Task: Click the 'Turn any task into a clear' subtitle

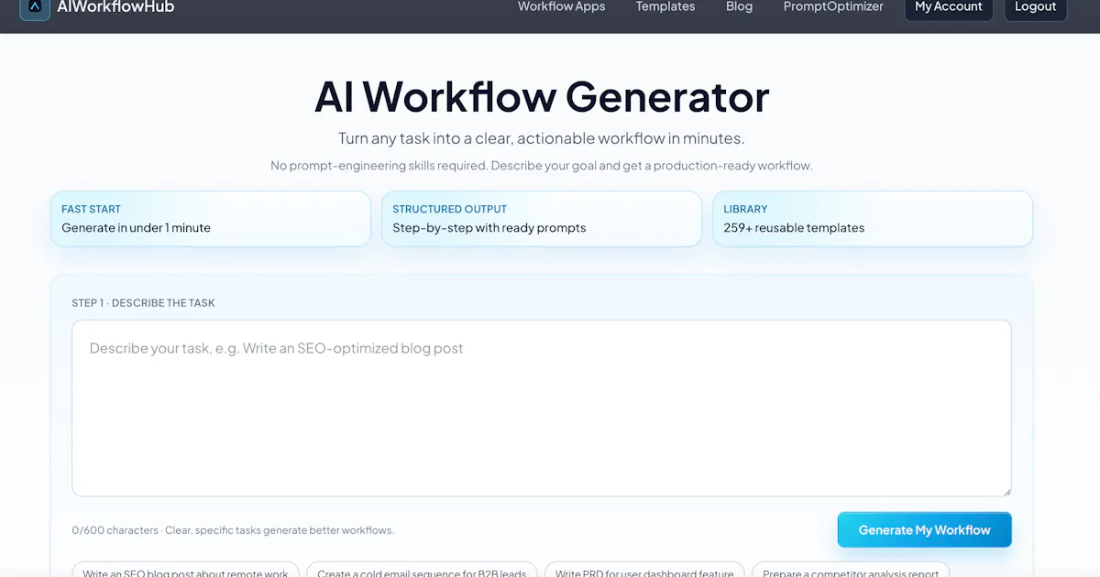Action: click(x=542, y=138)
